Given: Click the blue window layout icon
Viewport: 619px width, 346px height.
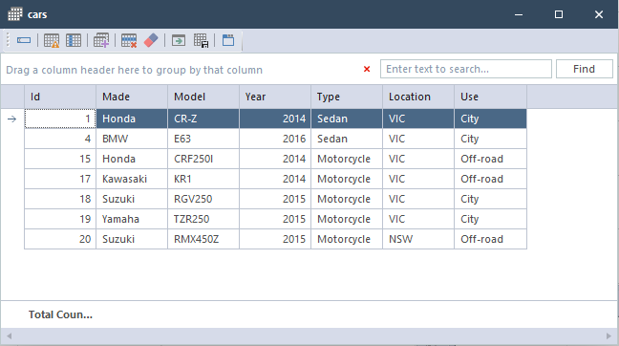Looking at the screenshot, I should pyautogui.click(x=228, y=40).
